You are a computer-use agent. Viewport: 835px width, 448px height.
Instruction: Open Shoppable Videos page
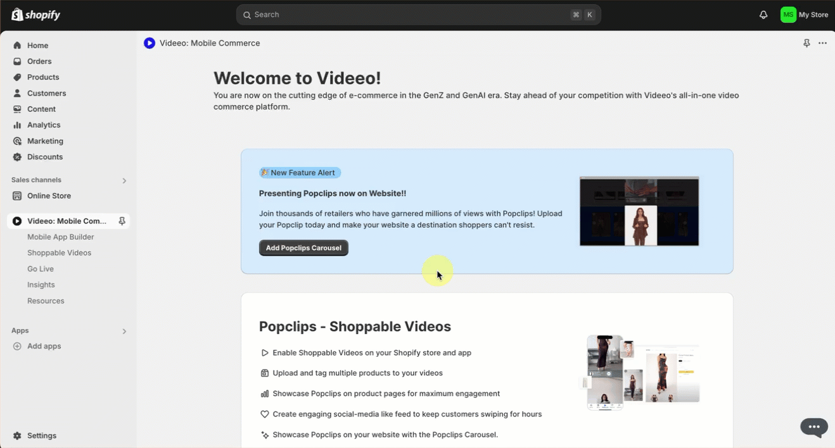point(60,253)
